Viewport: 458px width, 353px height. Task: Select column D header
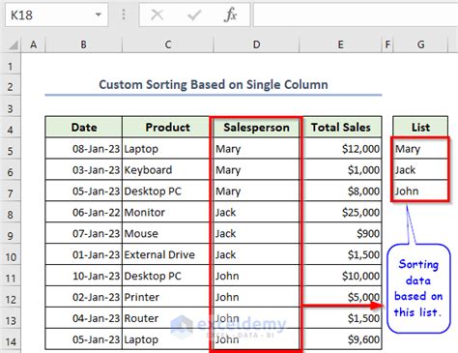click(x=256, y=44)
